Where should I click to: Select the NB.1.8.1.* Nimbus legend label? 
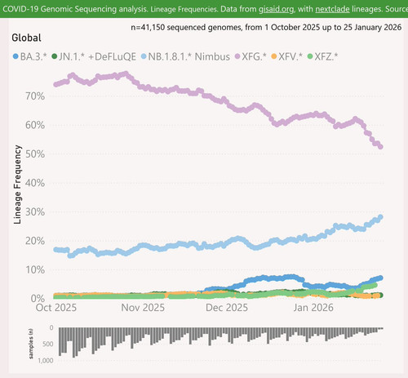click(189, 56)
